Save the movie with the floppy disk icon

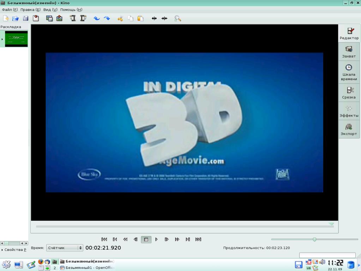point(25,18)
